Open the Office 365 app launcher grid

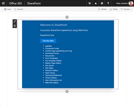[3, 3]
